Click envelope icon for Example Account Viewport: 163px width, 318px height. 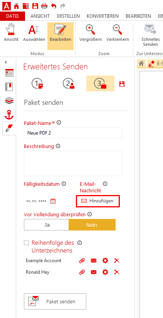pyautogui.click(x=94, y=261)
